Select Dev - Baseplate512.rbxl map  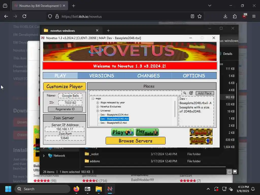click(113, 123)
